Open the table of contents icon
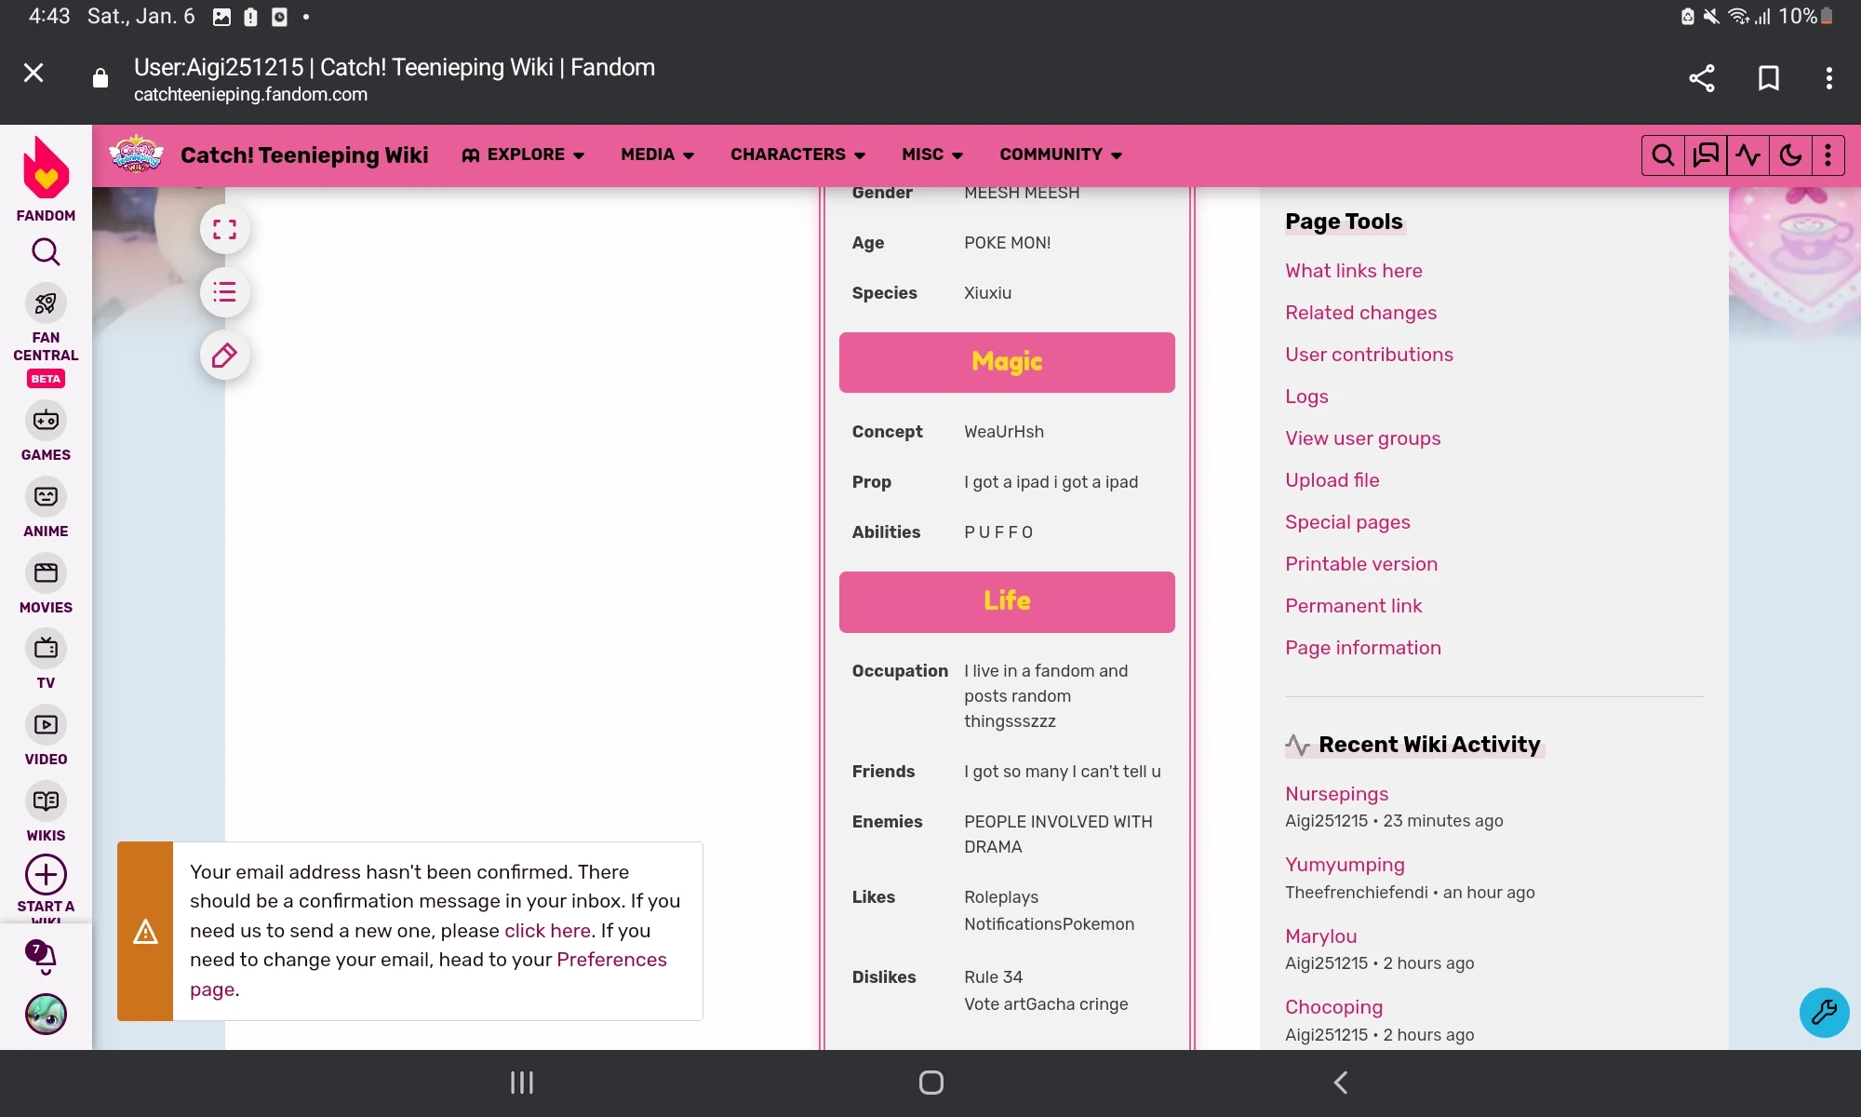1861x1117 pixels. tap(224, 292)
